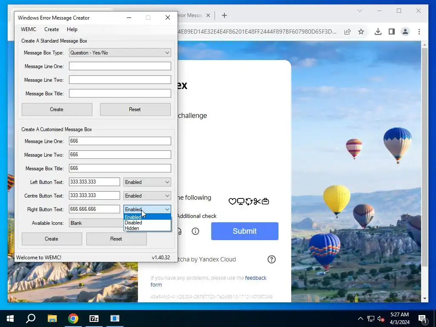
Task: Click the captcha help question mark icon
Action: [x=271, y=259]
